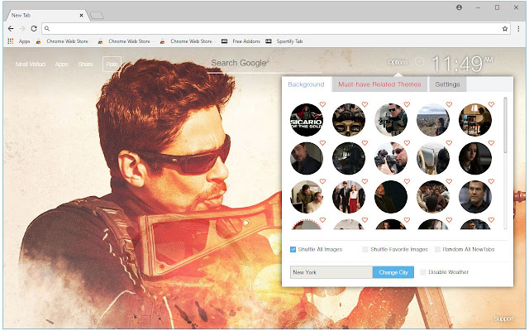Uncheck Shuffle All Images
The image size is (529, 331).
tap(293, 250)
